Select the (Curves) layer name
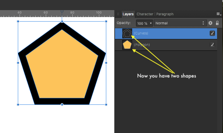223x133 pixels. 141,33
